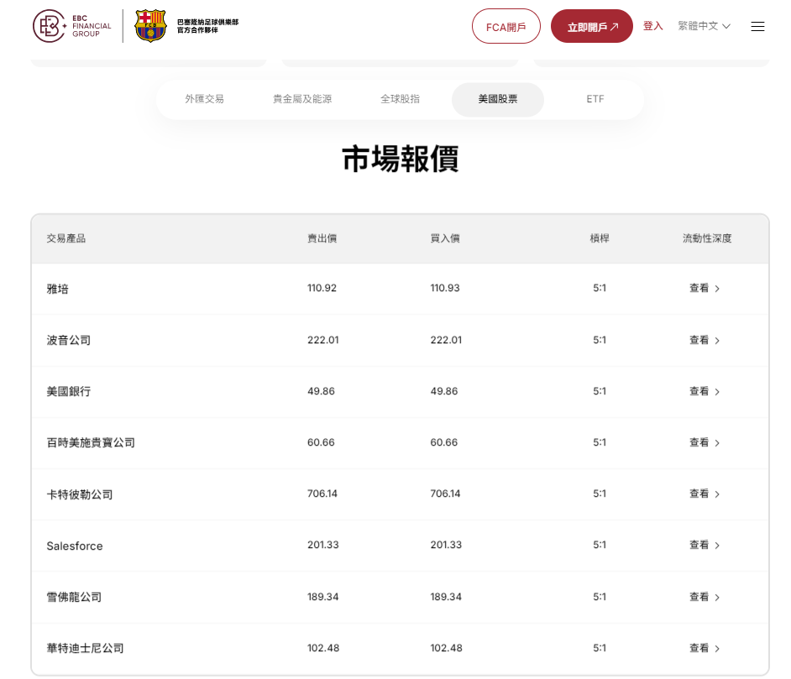Click the chevron next to 雅培's 查看
This screenshot has height=679, width=791.
coord(716,288)
